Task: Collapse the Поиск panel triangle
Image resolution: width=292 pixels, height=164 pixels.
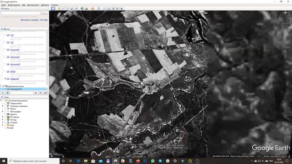Action: click(x=2, y=8)
